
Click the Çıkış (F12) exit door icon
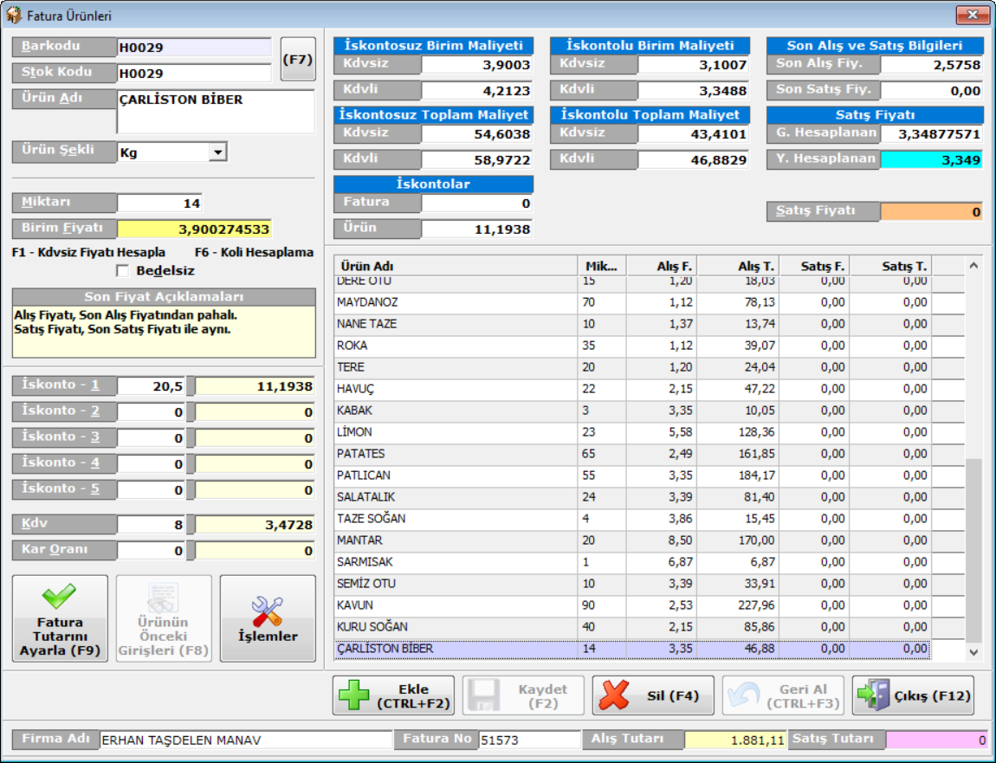872,695
